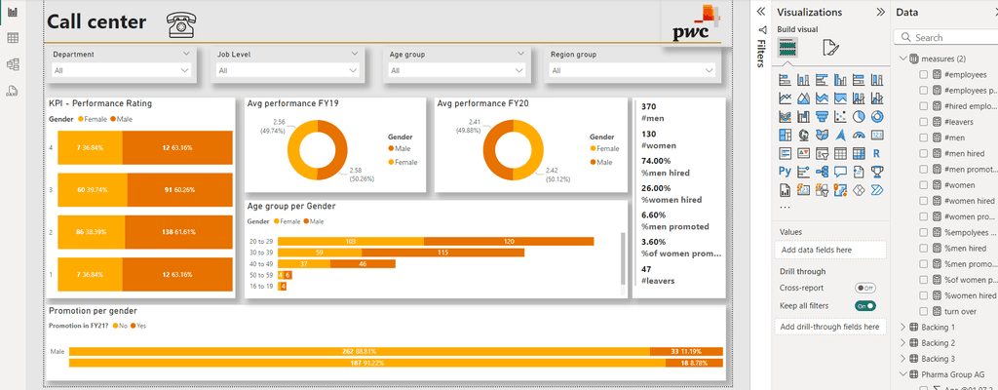The width and height of the screenshot is (998, 390).
Task: Tick the #men measure checkbox
Action: click(x=923, y=137)
